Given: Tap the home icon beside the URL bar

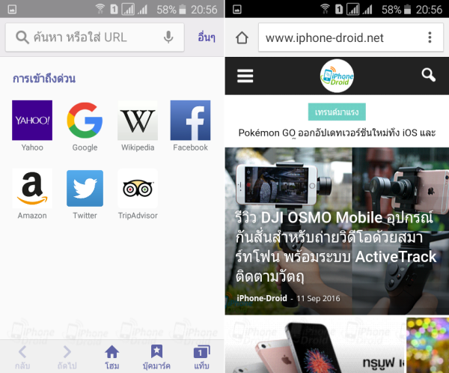Looking at the screenshot, I should (242, 37).
